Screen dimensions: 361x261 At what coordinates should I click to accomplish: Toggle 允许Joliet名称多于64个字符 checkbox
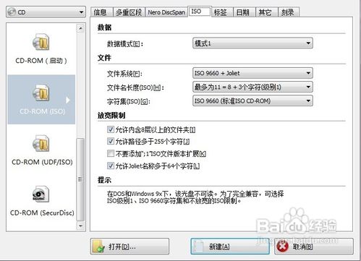111,166
